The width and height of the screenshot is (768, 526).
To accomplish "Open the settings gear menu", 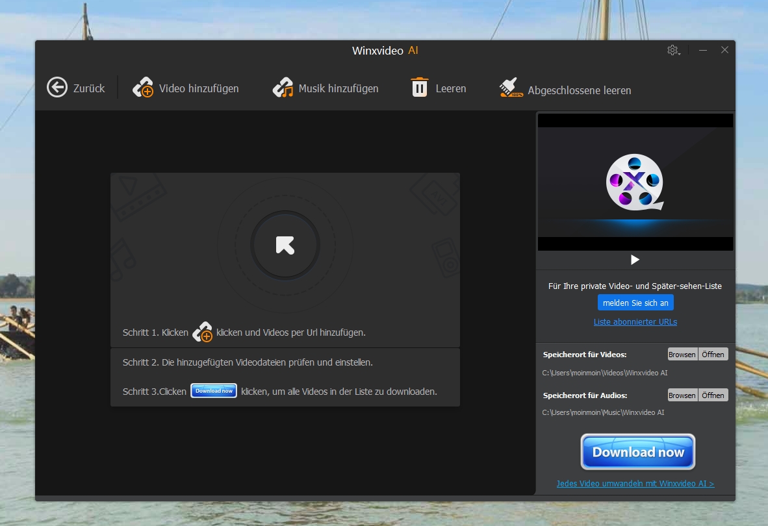I will pos(674,50).
